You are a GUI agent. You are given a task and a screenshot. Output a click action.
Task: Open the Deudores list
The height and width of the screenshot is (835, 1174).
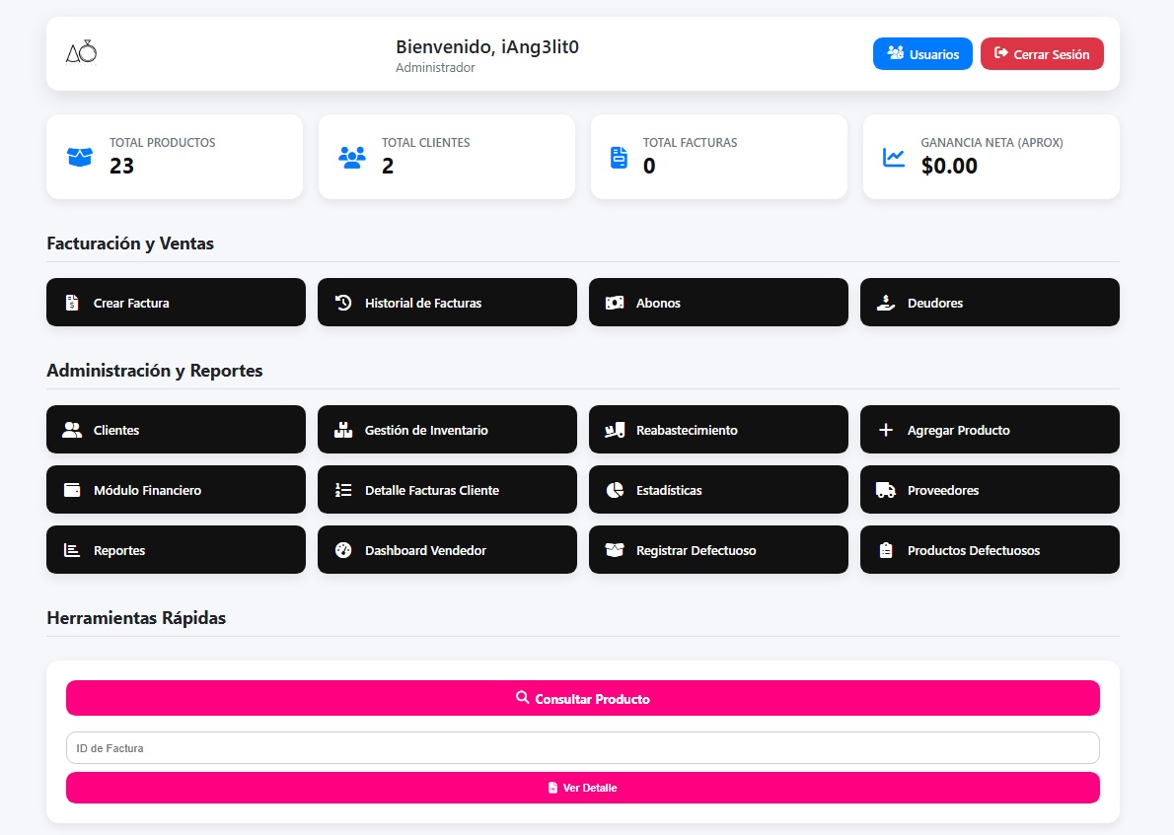click(x=990, y=303)
